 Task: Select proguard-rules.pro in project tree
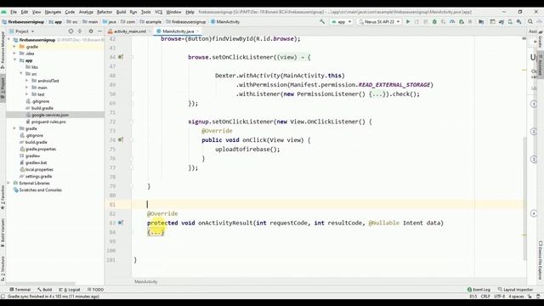pos(48,122)
